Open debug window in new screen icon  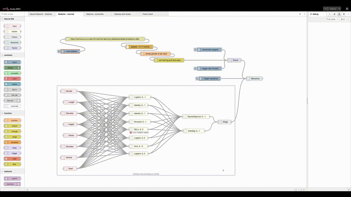(x=348, y=190)
